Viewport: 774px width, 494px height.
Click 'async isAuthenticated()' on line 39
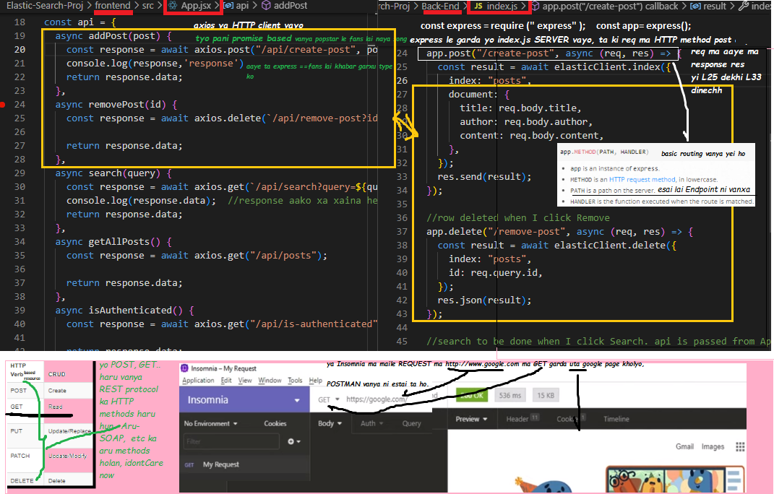[x=125, y=311]
